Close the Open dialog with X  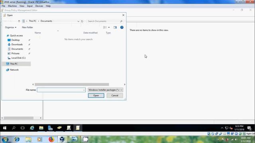coord(123,15)
